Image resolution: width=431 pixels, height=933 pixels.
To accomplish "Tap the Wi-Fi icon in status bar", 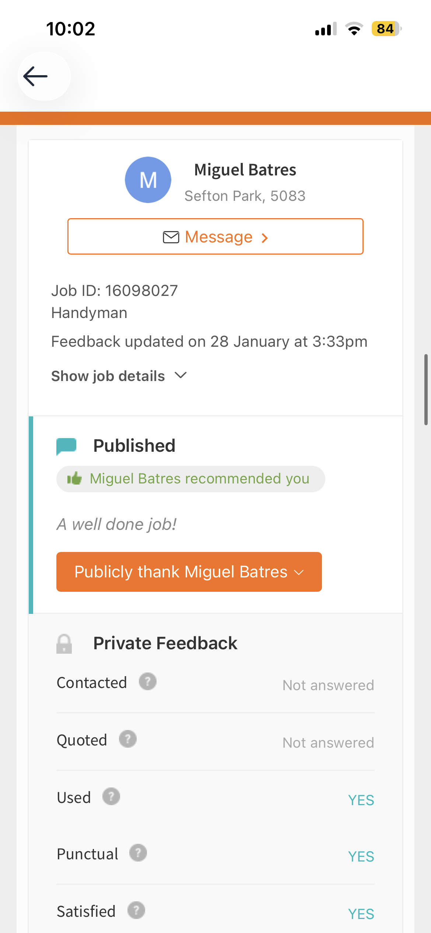I will click(354, 29).
